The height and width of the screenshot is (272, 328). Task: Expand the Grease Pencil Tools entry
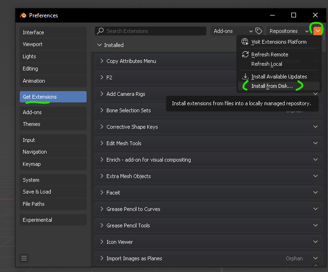102,225
